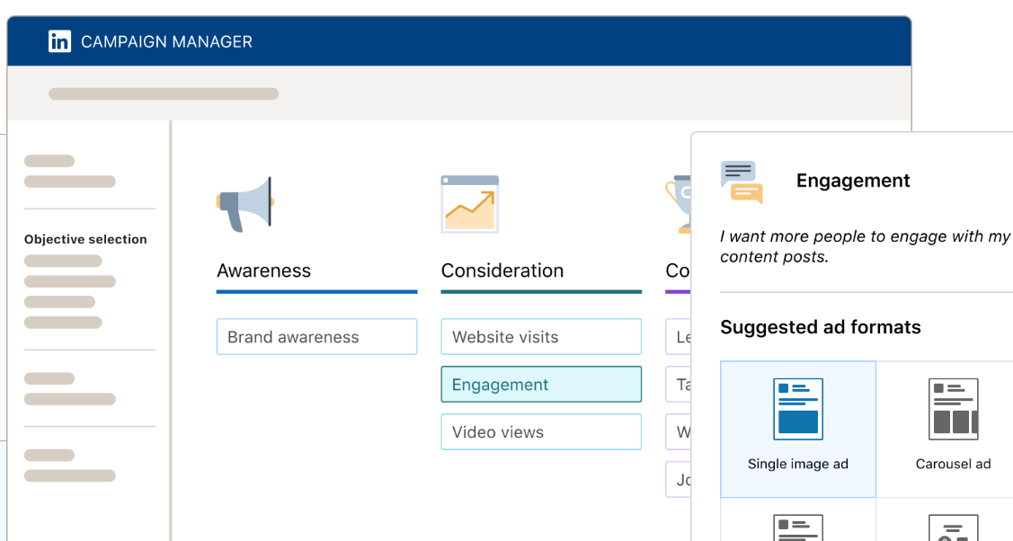The width and height of the screenshot is (1013, 541).
Task: Select the Engagement objective
Action: 541,384
